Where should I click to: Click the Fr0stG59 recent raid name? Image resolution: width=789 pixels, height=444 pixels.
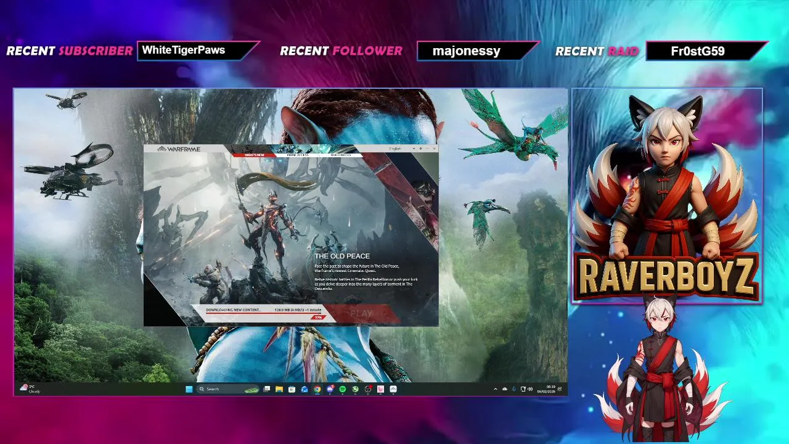coord(698,51)
